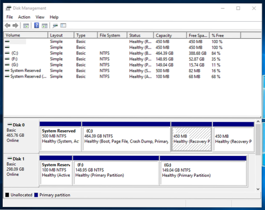Open the File menu
Image resolution: width=265 pixels, height=210 pixels.
point(9,17)
